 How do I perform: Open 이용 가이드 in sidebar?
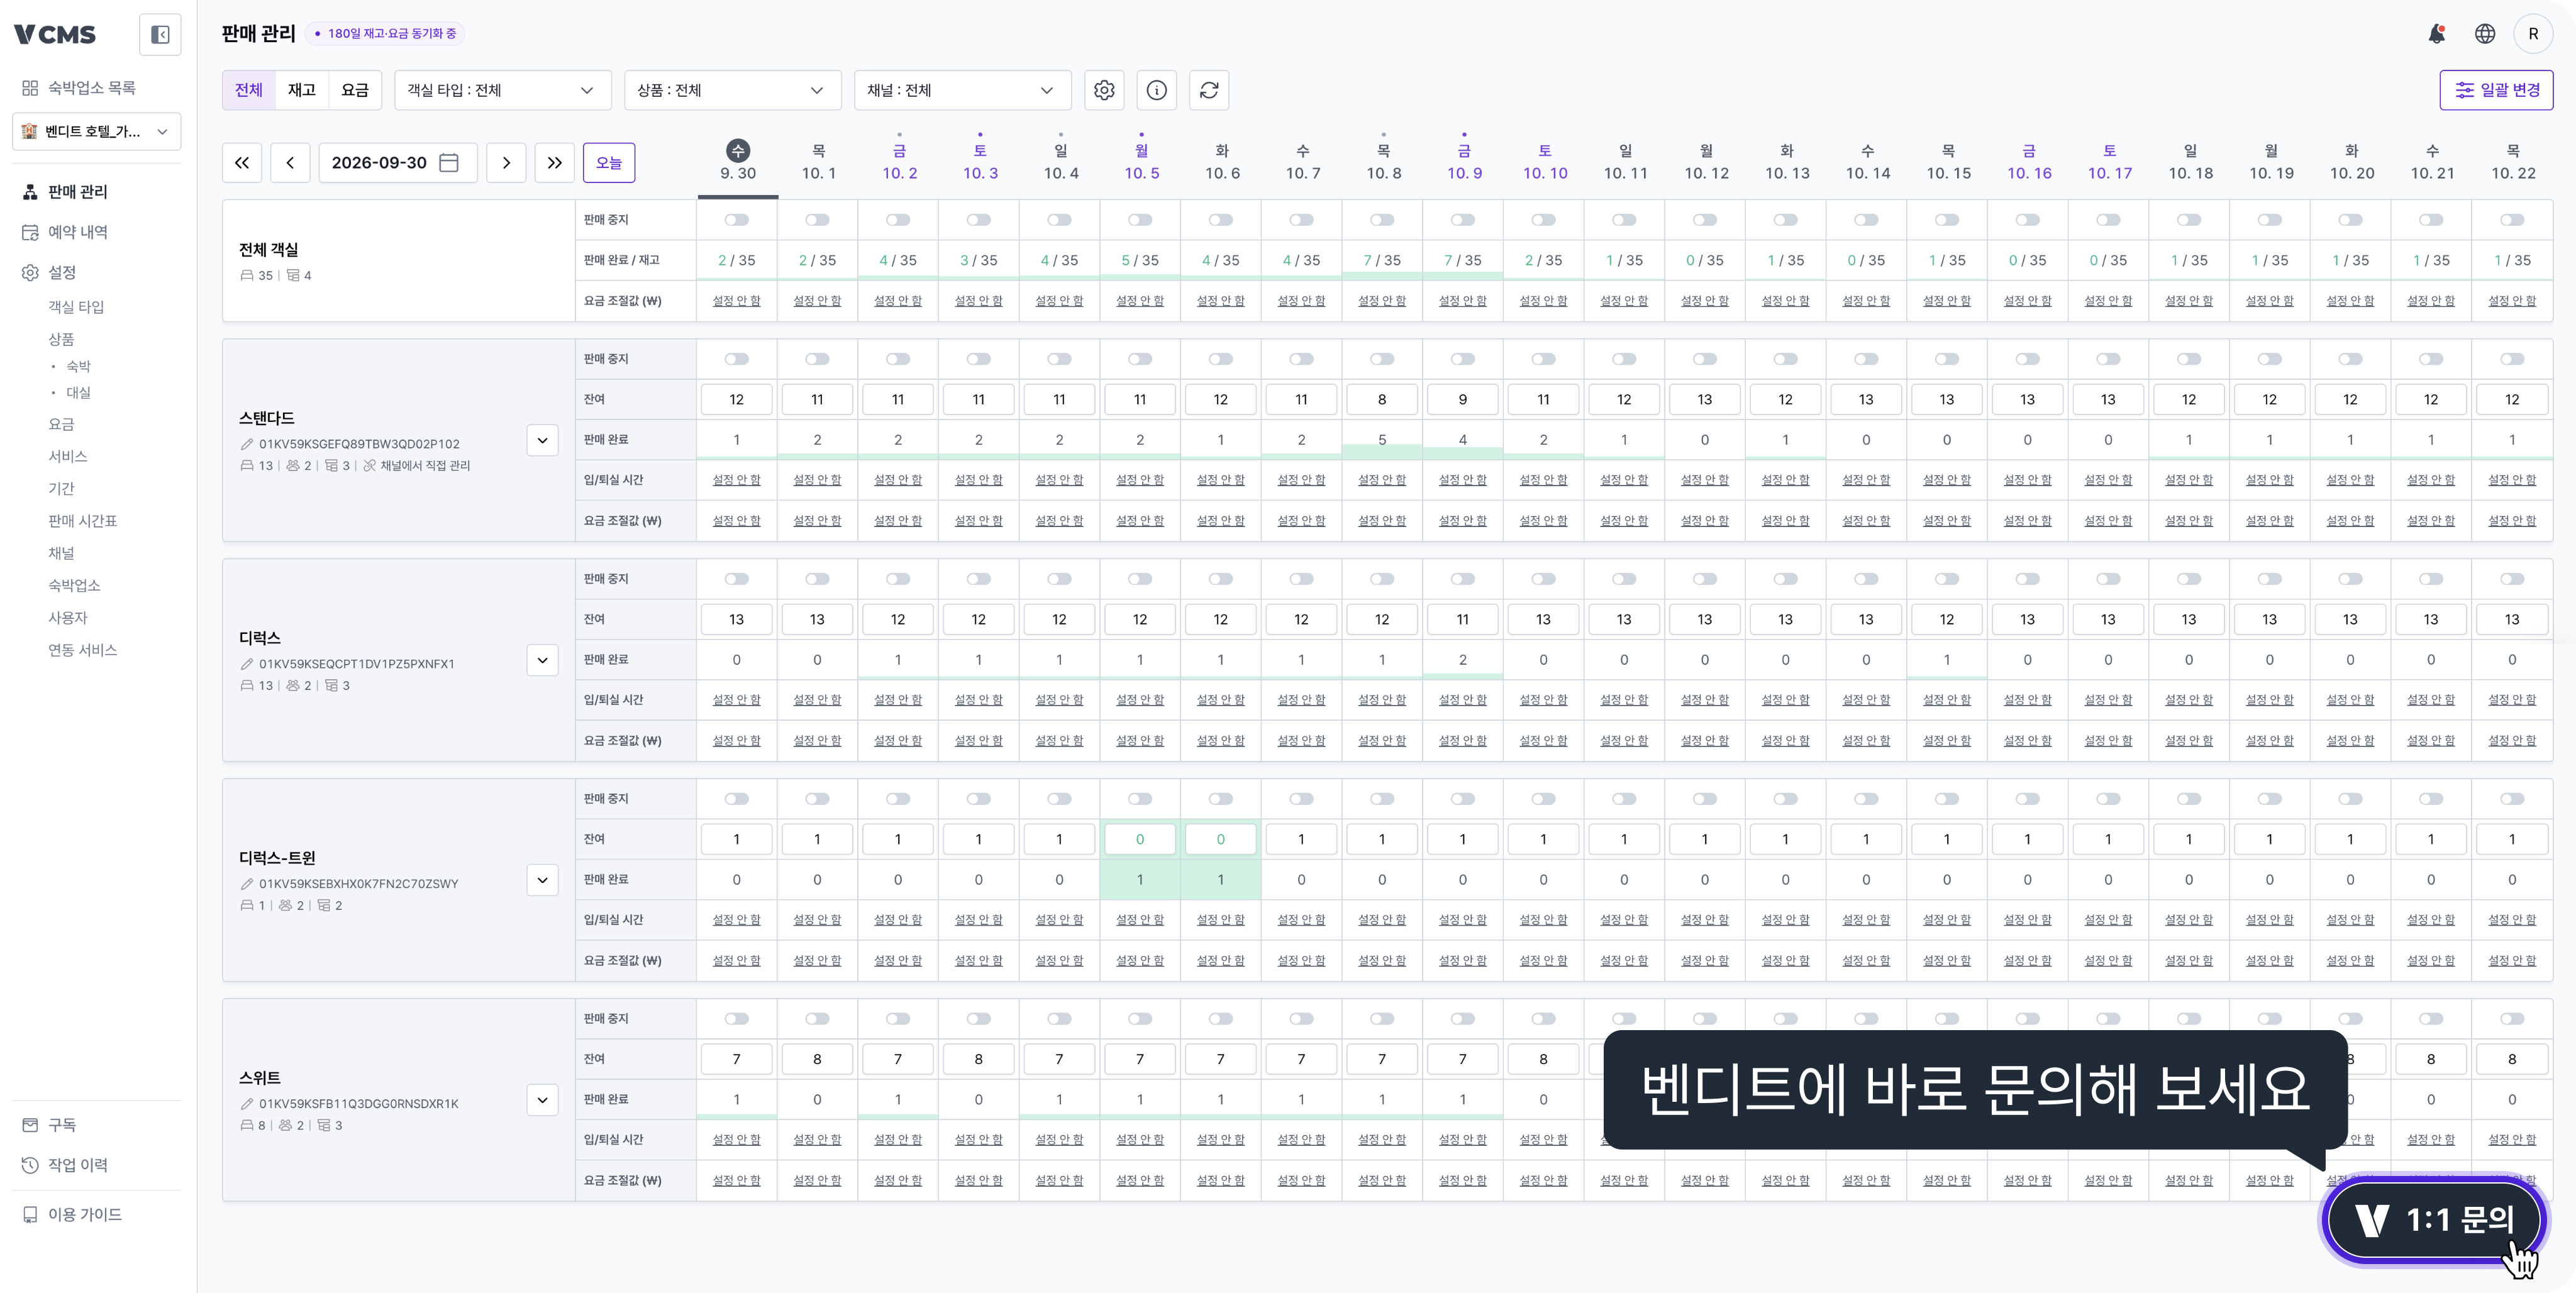(x=85, y=1215)
